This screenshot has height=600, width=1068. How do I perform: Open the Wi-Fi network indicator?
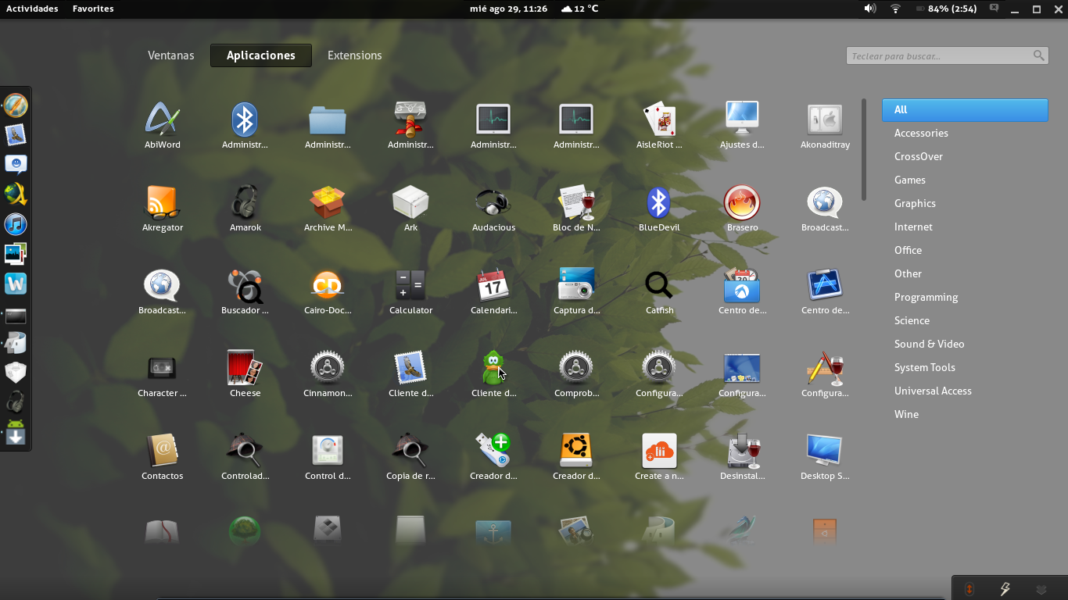coord(895,9)
